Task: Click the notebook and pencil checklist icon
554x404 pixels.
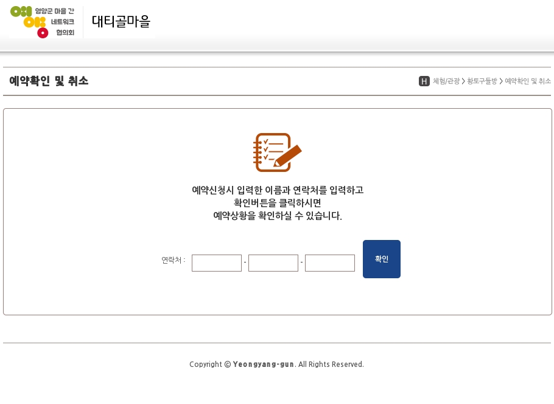Action: click(277, 152)
